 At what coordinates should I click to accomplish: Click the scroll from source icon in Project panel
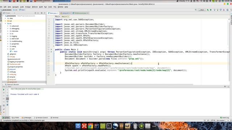pyautogui.click(x=36, y=13)
